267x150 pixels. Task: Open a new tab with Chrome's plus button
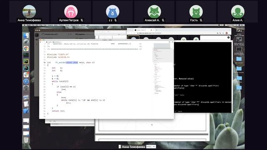click(156, 30)
